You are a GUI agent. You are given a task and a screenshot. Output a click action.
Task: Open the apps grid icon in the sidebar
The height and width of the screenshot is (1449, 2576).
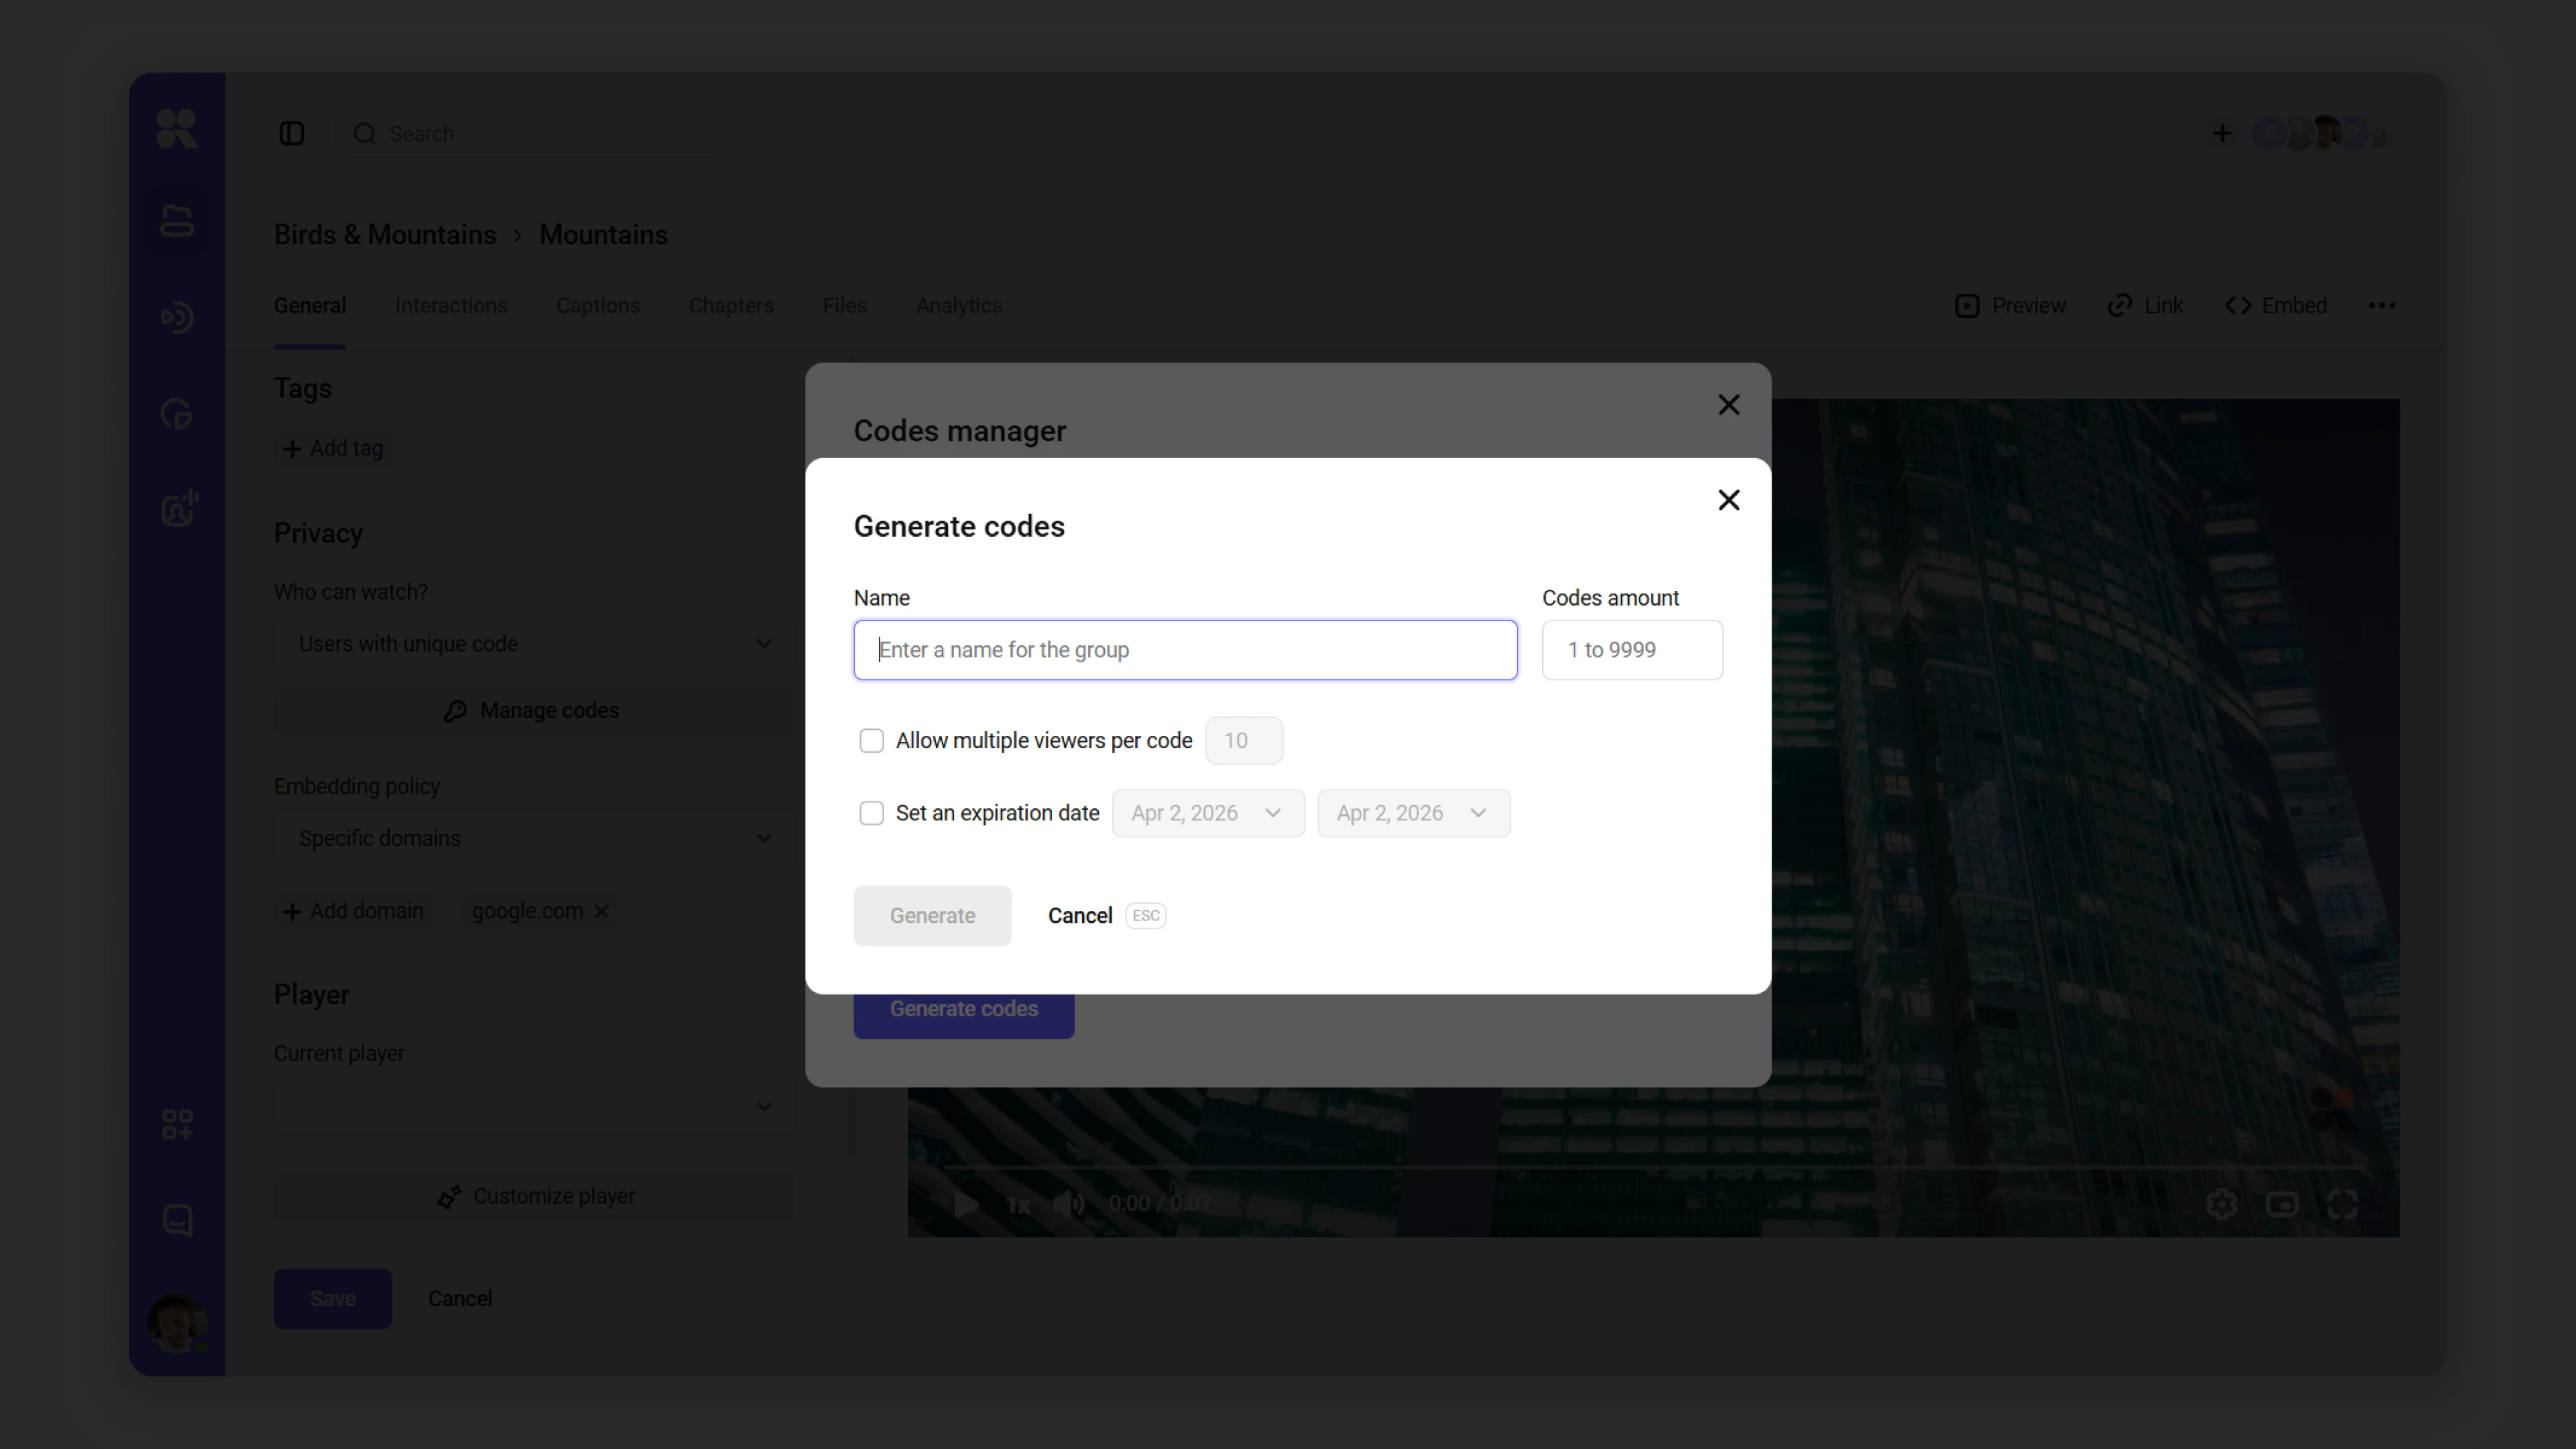click(177, 1124)
